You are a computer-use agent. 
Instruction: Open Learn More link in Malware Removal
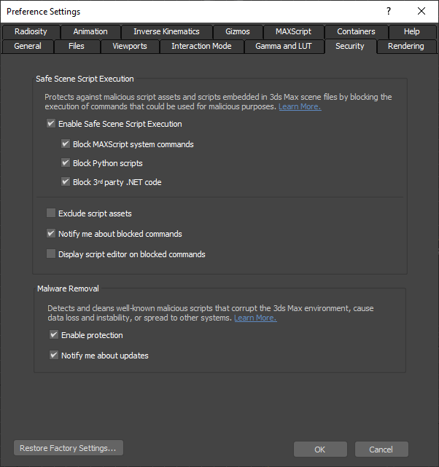pyautogui.click(x=255, y=318)
